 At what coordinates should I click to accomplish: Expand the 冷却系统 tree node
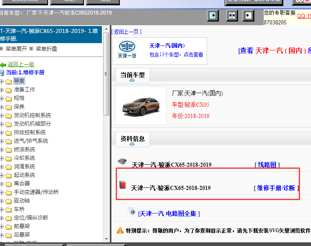(2, 158)
